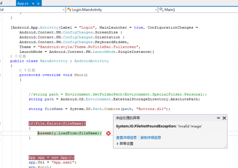Click the commented Environment.GetFolderPath line
This screenshot has height=168, width=238.
[118, 94]
